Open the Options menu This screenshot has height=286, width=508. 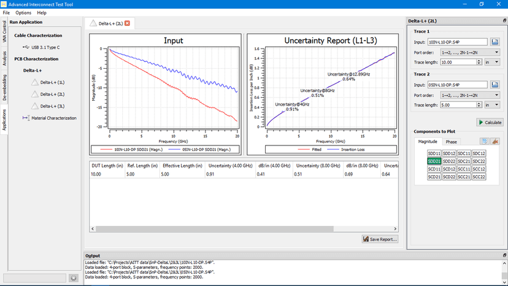tap(23, 12)
